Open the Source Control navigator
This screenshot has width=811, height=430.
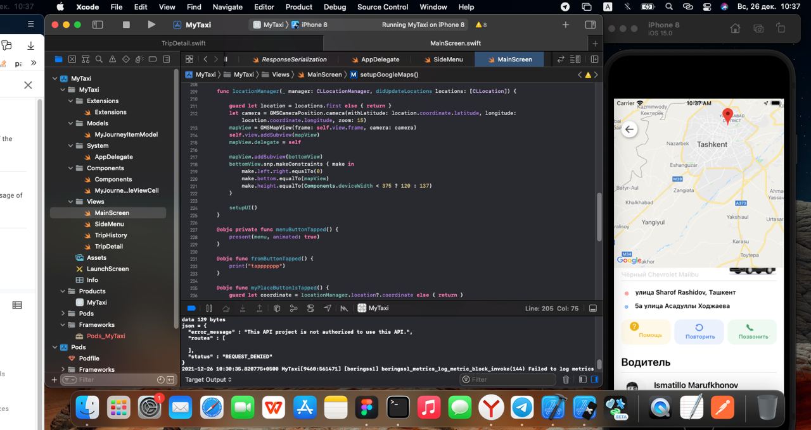pos(72,59)
